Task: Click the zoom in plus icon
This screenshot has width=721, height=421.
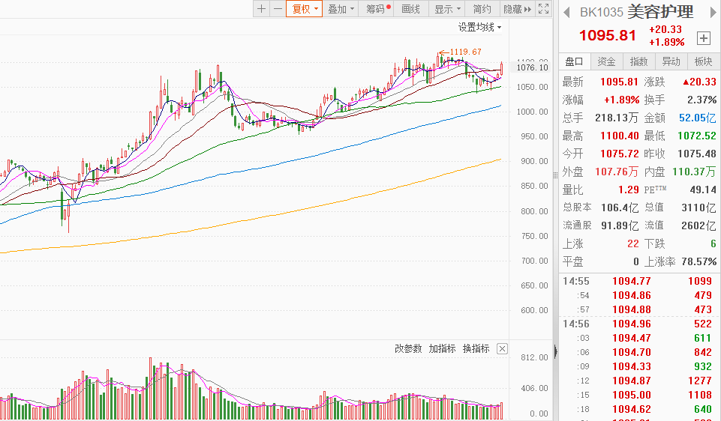Action: pyautogui.click(x=261, y=9)
